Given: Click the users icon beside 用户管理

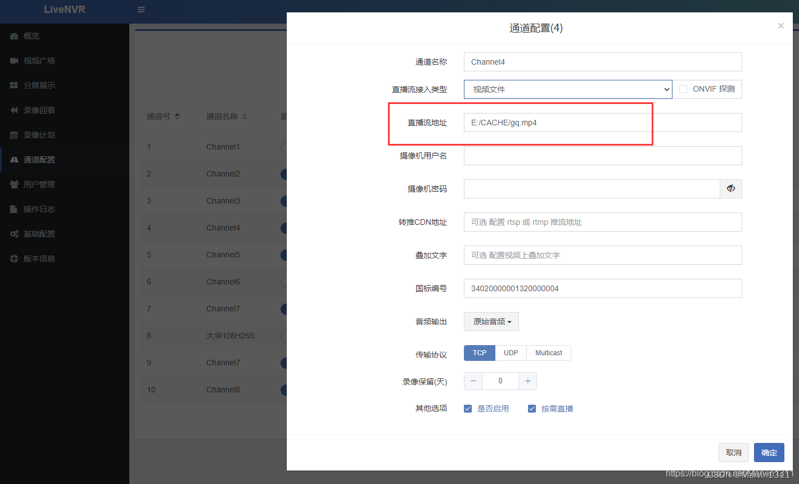Looking at the screenshot, I should 14,184.
